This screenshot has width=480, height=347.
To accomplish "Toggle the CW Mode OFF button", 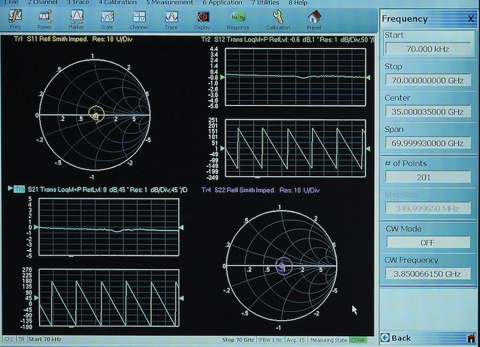I will 428,243.
